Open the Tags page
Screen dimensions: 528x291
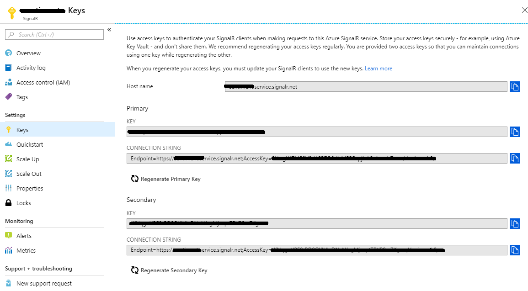click(x=22, y=97)
